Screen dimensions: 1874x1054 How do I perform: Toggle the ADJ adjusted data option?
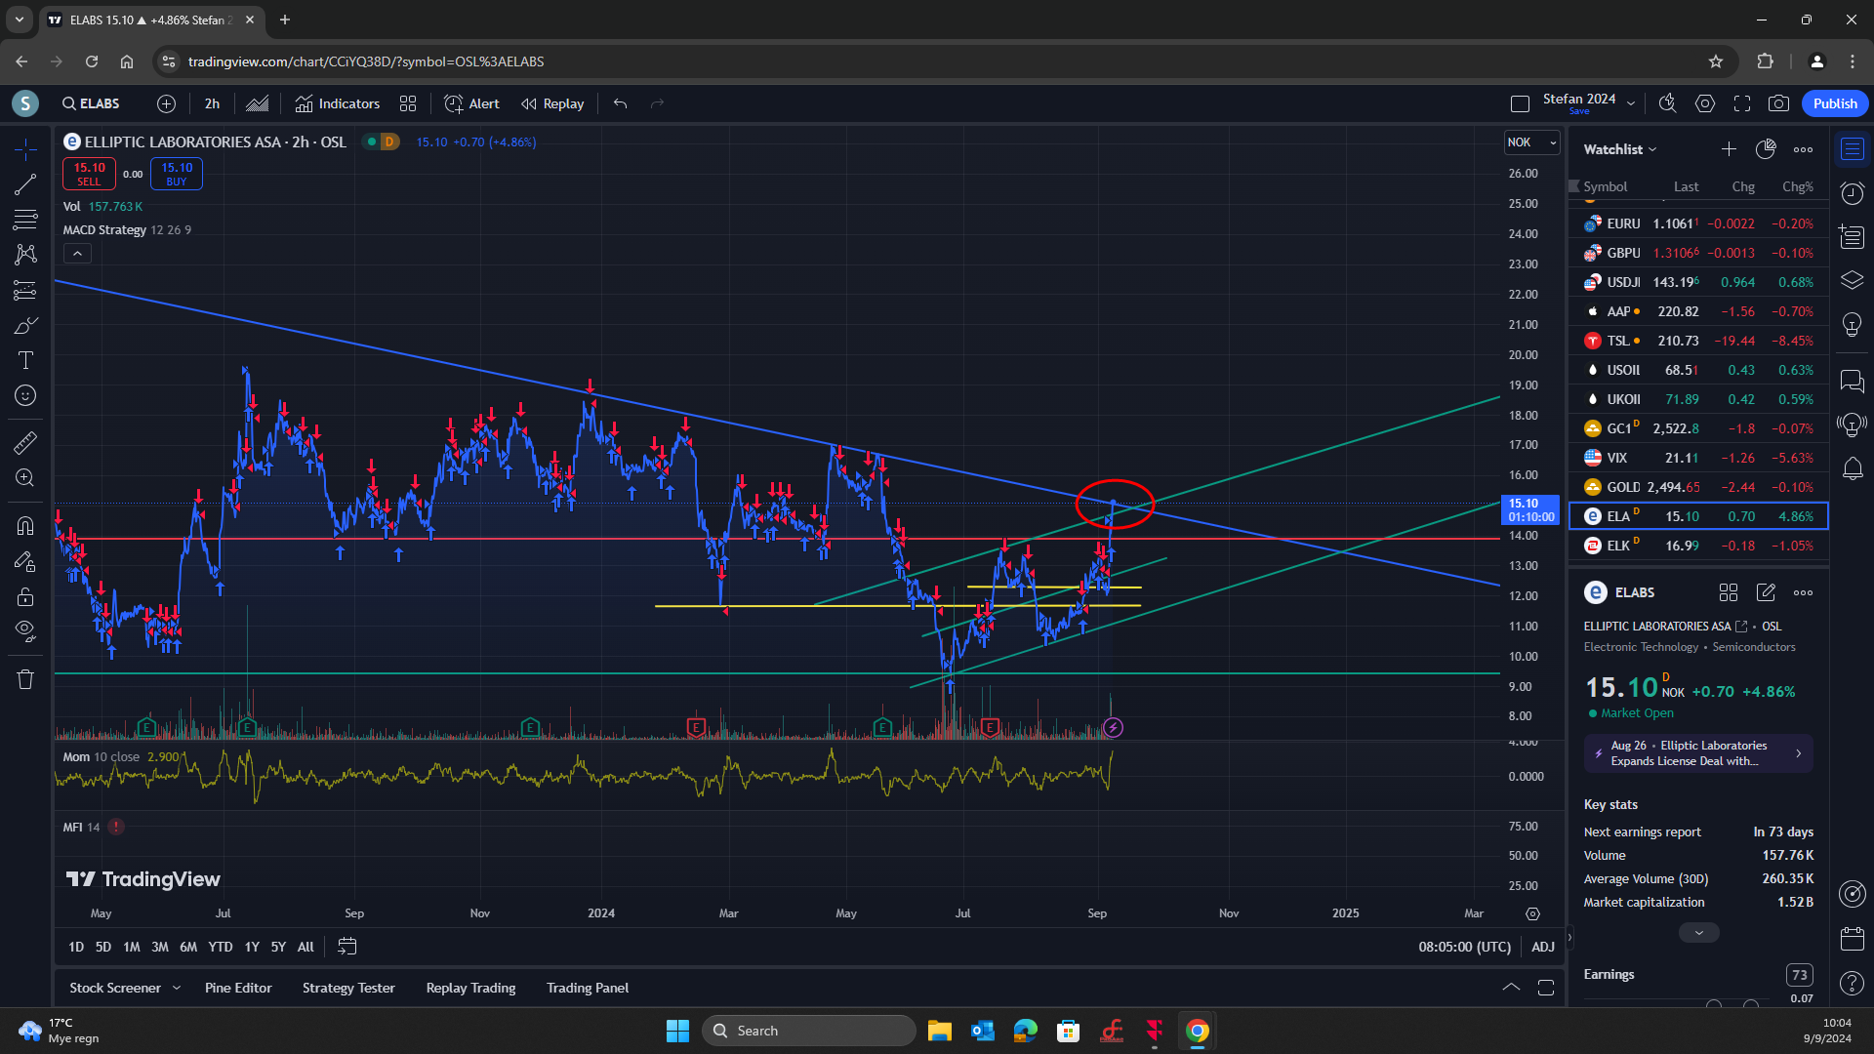(1543, 947)
